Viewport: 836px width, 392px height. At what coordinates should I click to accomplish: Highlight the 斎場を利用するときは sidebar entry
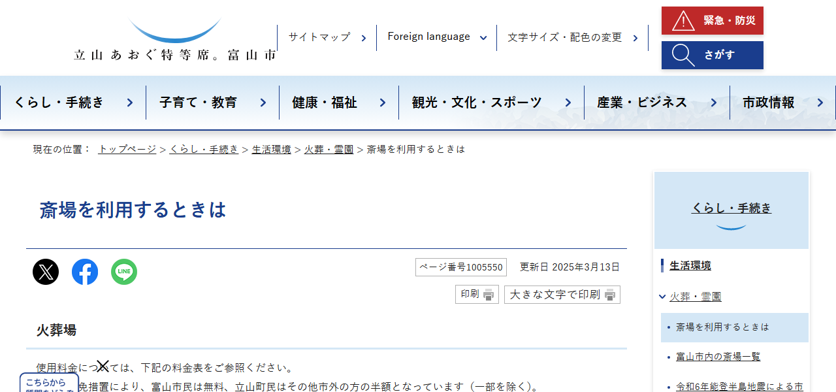point(723,327)
